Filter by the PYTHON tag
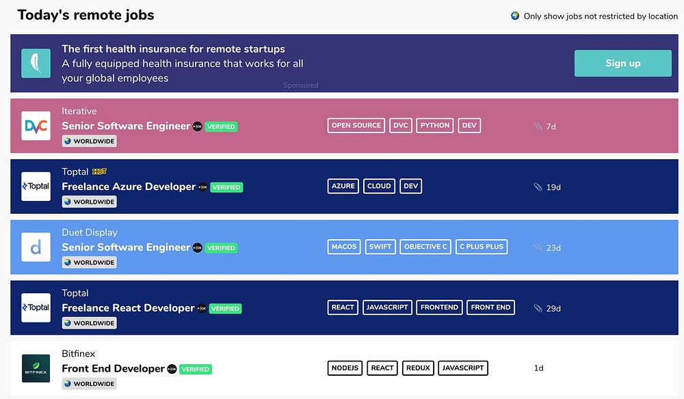684x399 pixels. point(435,126)
